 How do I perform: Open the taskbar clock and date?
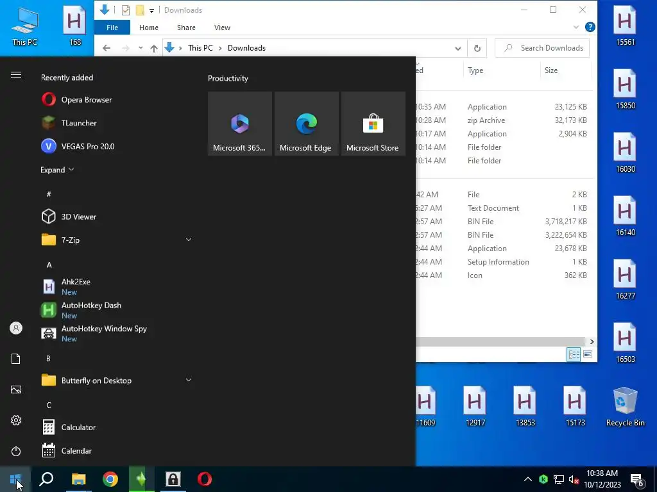(x=602, y=479)
